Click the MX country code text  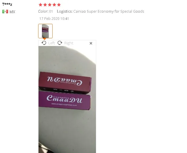click(x=12, y=12)
